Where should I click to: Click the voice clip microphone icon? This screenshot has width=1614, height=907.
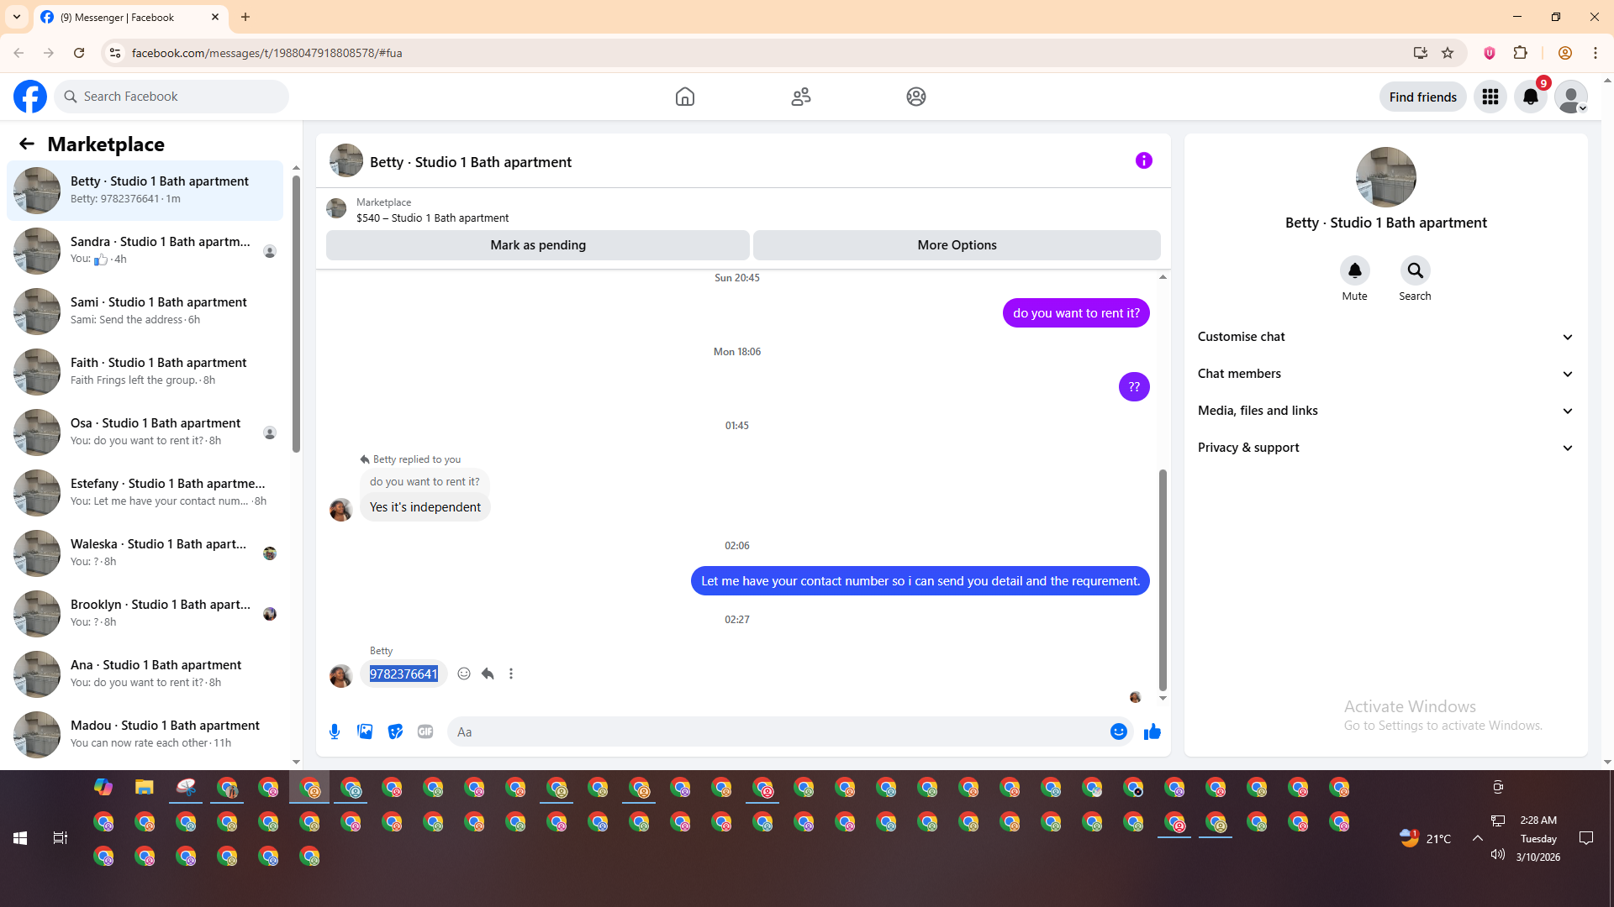335,731
